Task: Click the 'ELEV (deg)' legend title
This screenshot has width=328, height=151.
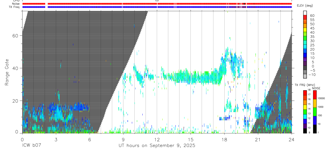Action: [305, 6]
